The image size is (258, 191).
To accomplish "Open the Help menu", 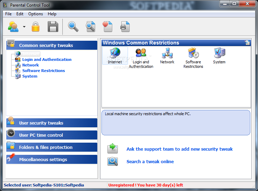I will click(52, 14).
